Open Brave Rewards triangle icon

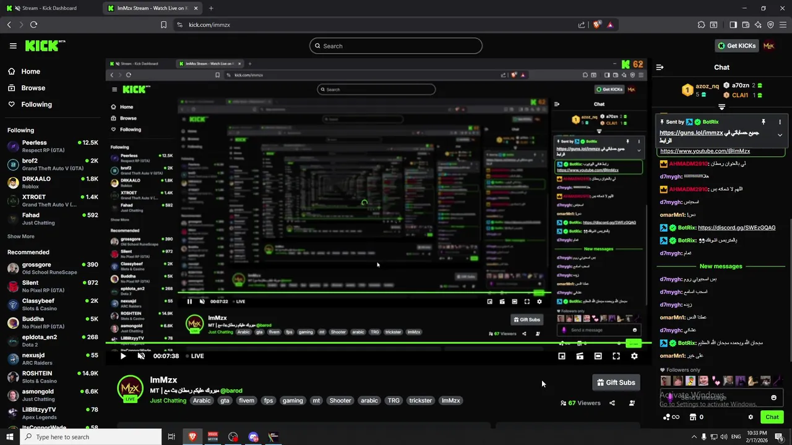(x=610, y=25)
